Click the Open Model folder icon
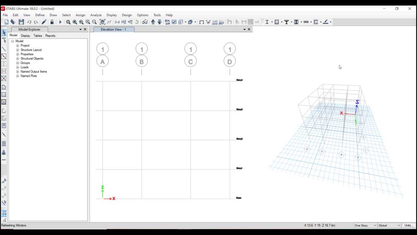The width and height of the screenshot is (417, 235). pyautogui.click(x=13, y=22)
